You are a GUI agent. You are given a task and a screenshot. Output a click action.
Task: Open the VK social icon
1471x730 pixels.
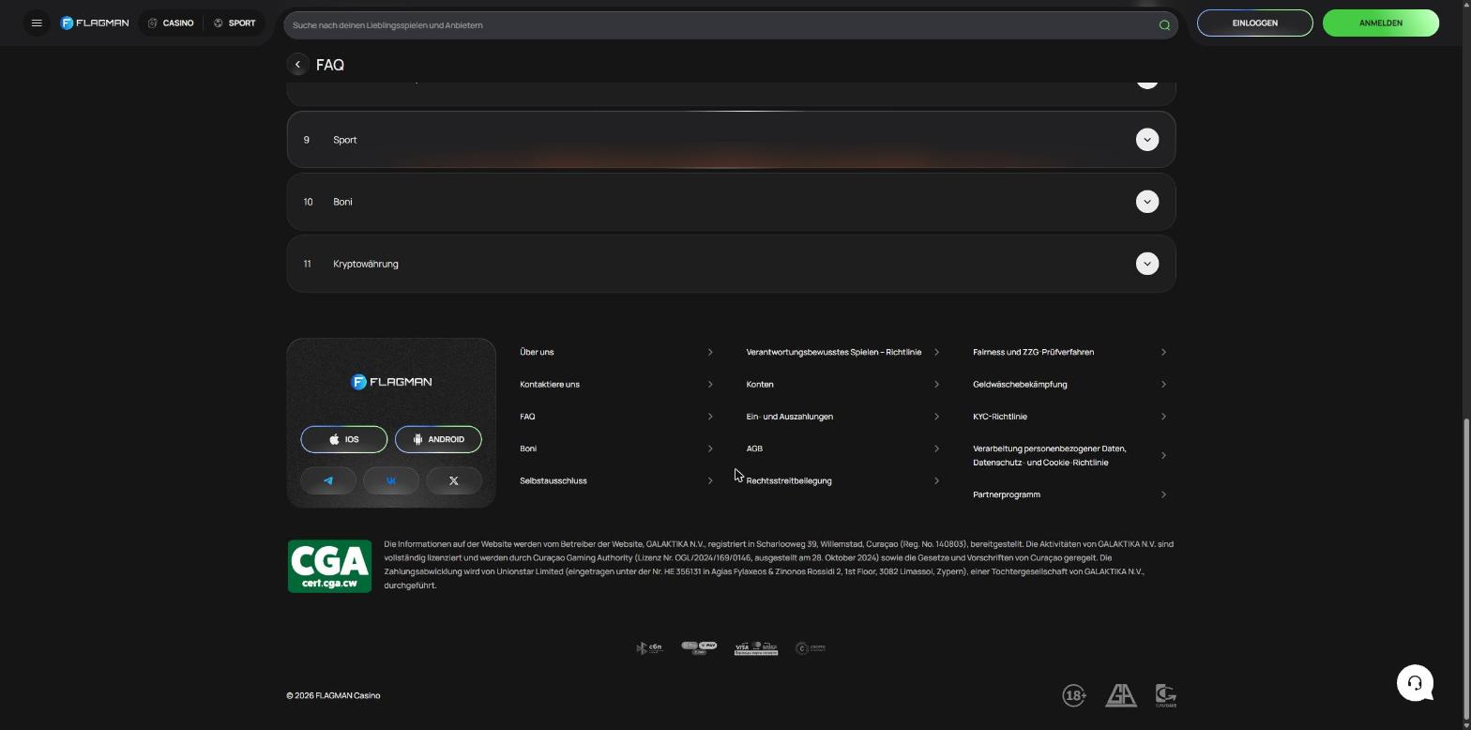click(x=391, y=480)
